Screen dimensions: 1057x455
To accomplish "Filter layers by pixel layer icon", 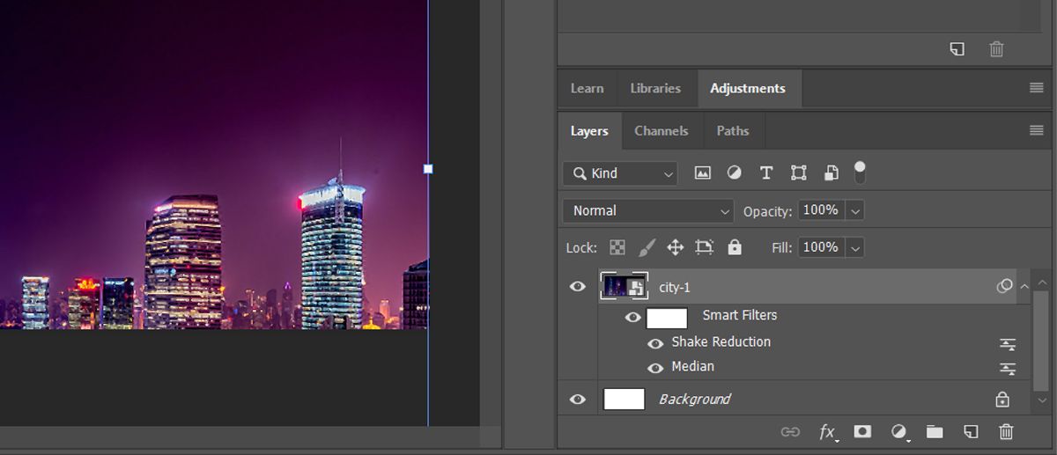I will (x=702, y=173).
